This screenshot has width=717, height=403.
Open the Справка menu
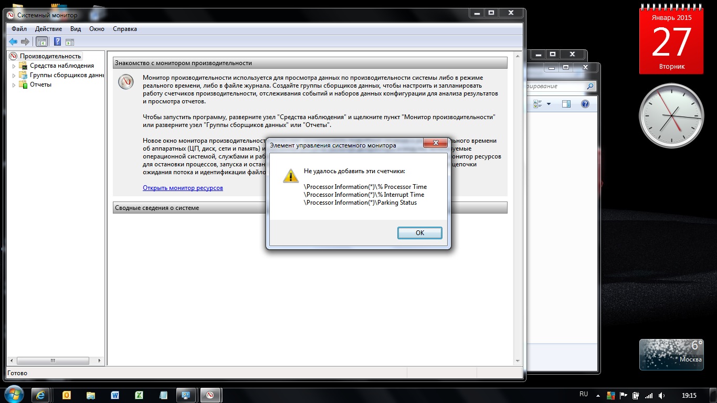125,29
